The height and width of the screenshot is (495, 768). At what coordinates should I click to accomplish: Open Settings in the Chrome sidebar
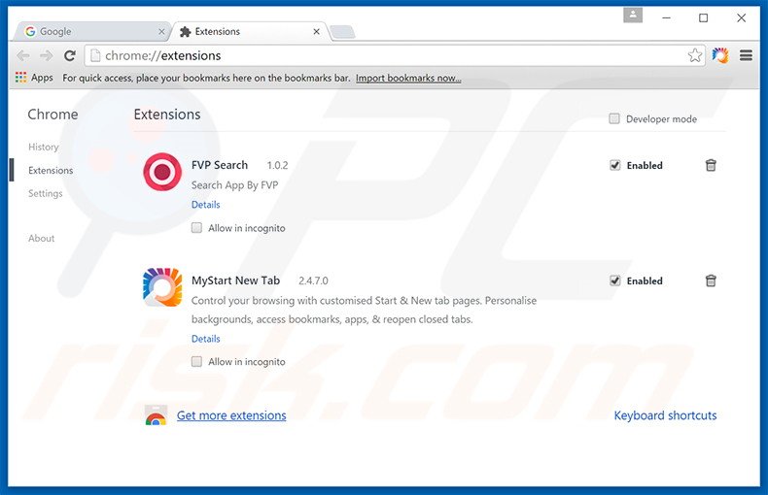click(x=46, y=193)
